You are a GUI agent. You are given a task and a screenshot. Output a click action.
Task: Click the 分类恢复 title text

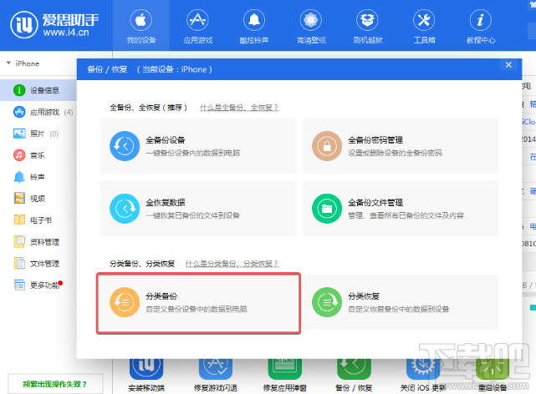pos(364,296)
